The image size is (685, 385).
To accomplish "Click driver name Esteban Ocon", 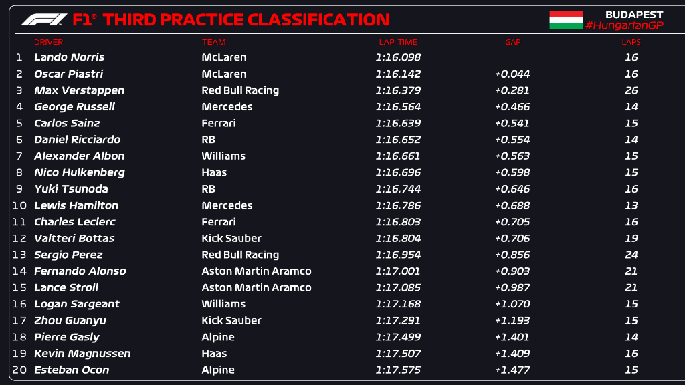I will click(72, 370).
